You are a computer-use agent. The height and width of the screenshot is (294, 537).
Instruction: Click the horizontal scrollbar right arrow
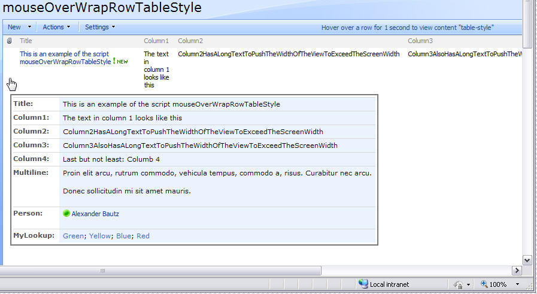(517, 271)
